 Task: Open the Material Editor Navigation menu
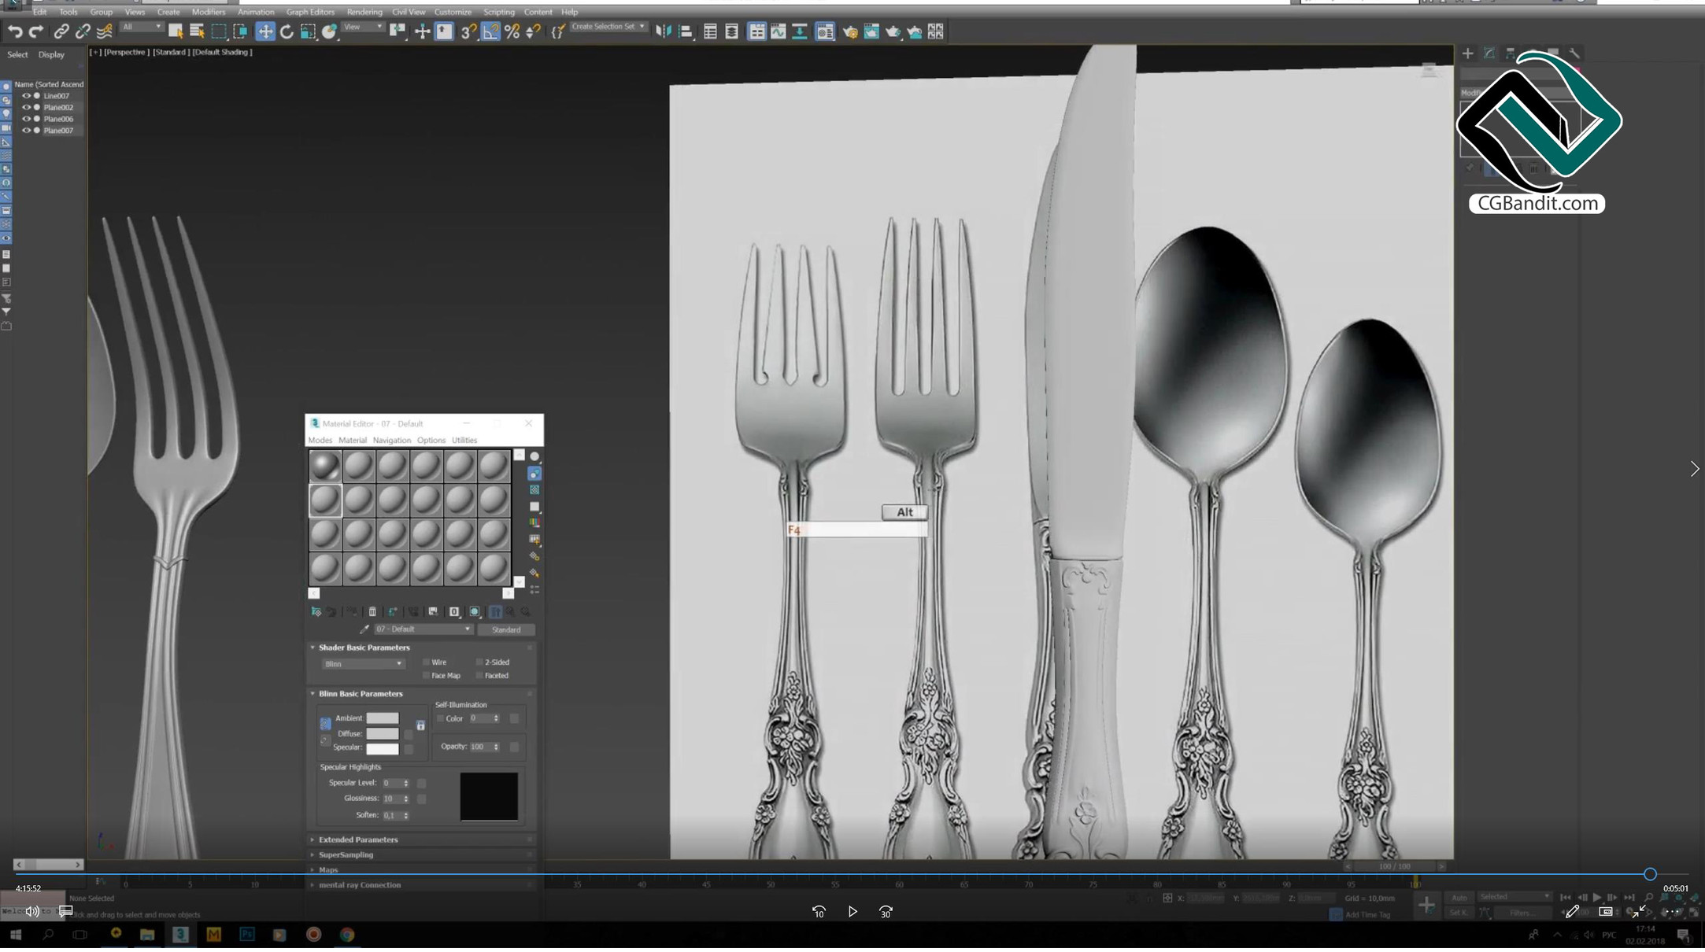pos(391,441)
